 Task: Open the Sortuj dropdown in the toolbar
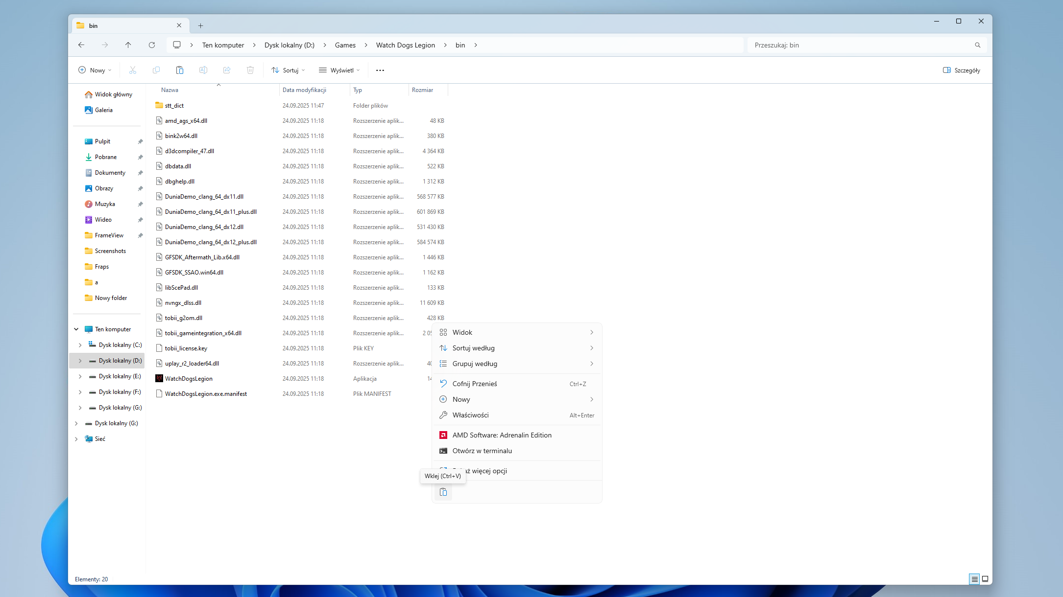(x=288, y=70)
